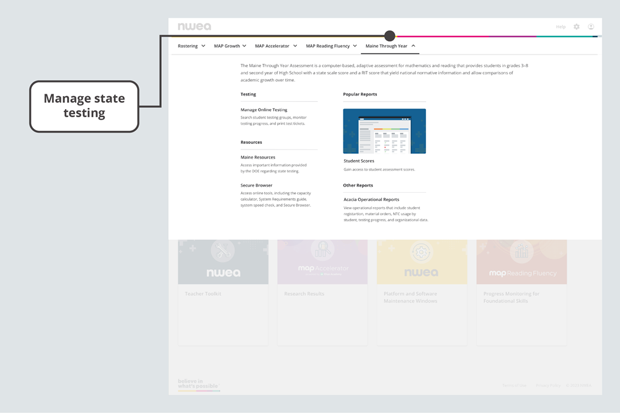The width and height of the screenshot is (620, 413).
Task: Click the MAP Accelerator Research Results tile image
Action: 322,260
